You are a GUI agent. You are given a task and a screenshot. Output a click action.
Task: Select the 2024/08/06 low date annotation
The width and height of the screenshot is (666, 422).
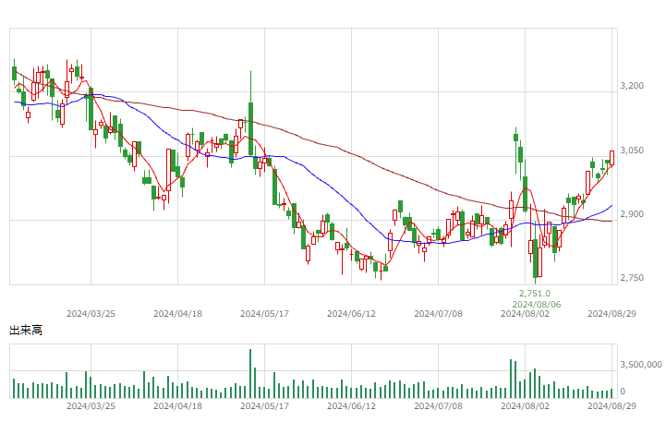tap(537, 305)
